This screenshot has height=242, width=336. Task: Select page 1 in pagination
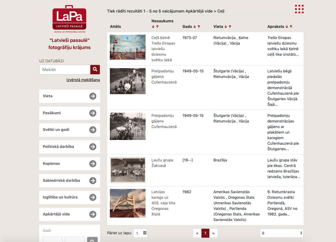click(205, 233)
